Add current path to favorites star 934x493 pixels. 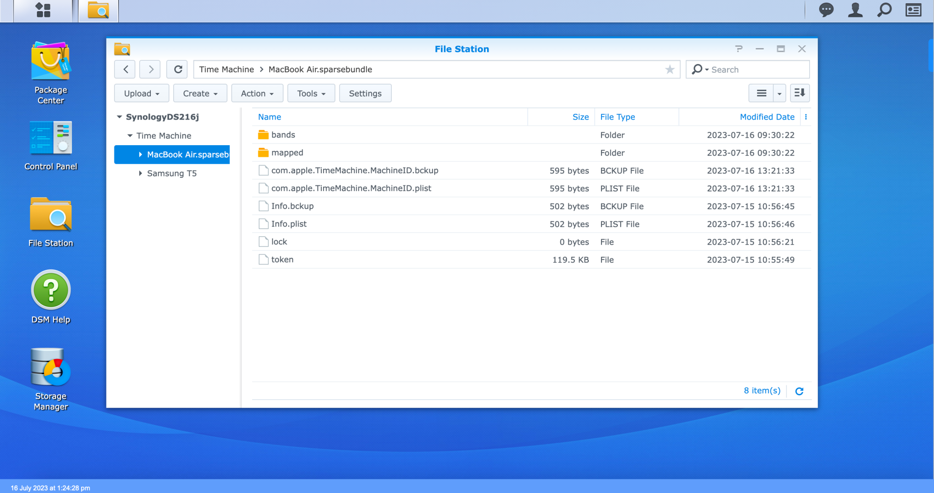point(670,69)
